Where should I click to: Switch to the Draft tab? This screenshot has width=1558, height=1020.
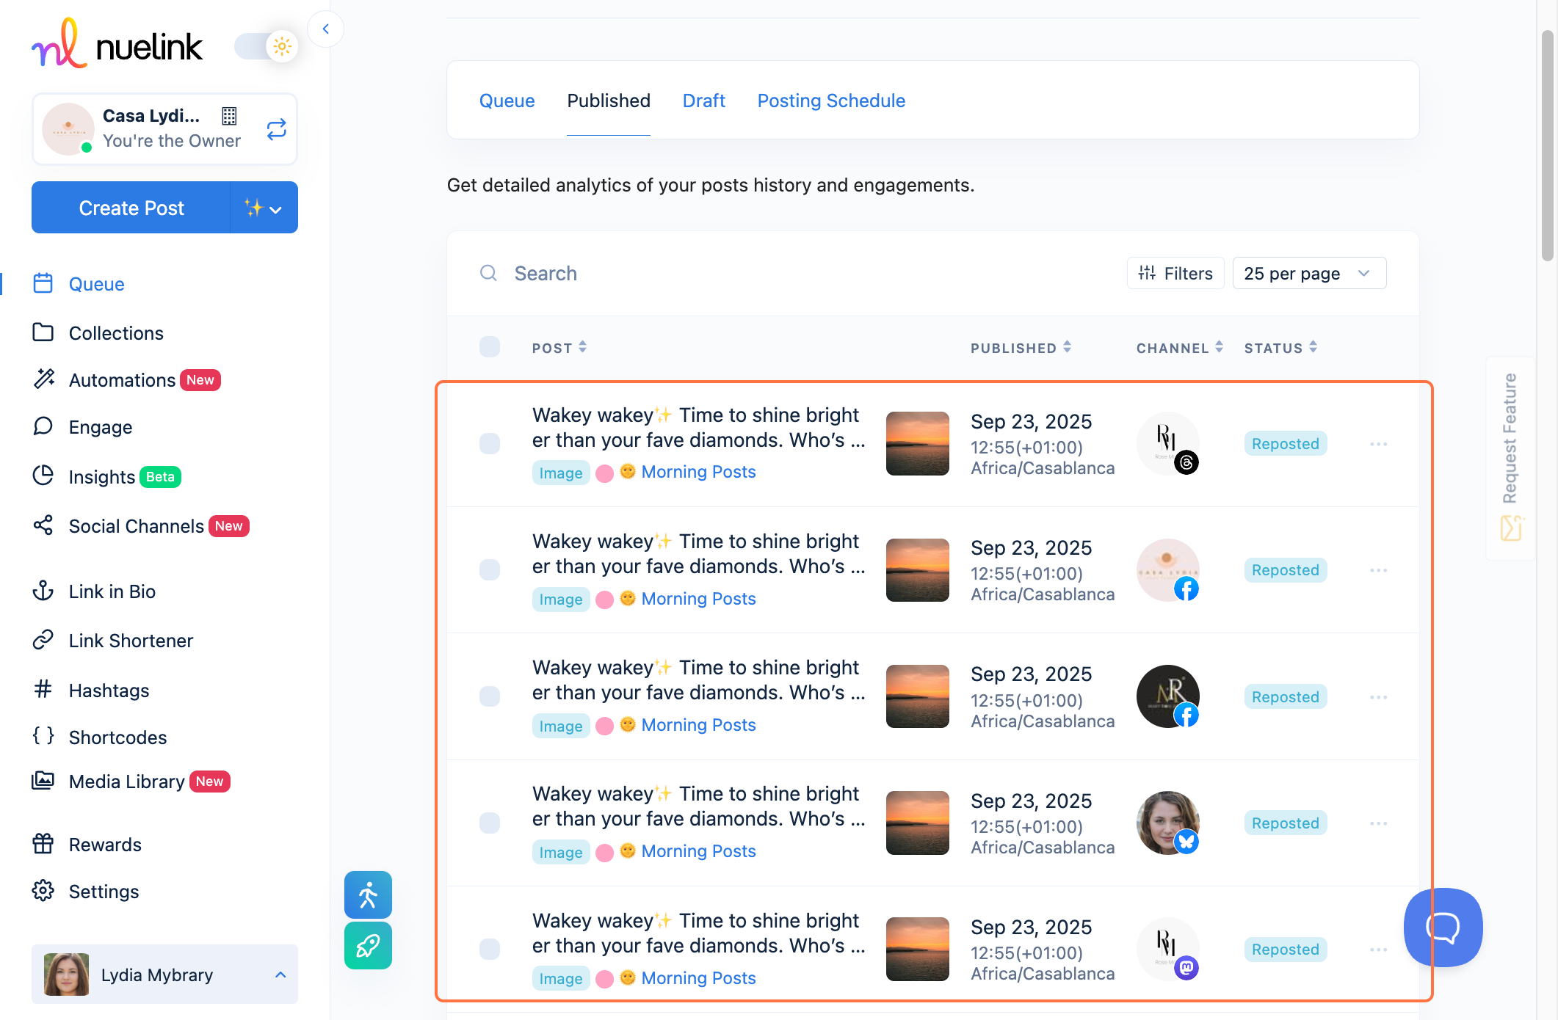tap(703, 101)
